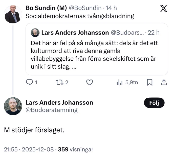The image size is (172, 156).
Task: Follow Lars Anders Johansson with Följ
Action: (154, 103)
